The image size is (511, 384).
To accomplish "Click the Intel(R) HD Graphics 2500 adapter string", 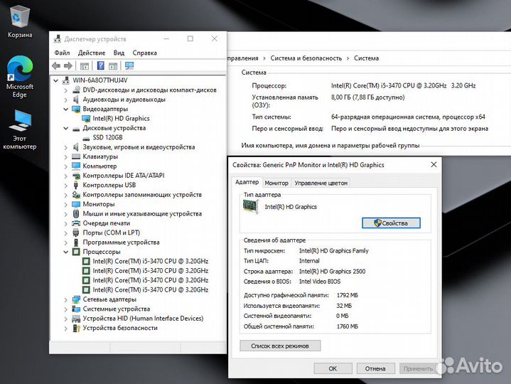I will coord(332,271).
